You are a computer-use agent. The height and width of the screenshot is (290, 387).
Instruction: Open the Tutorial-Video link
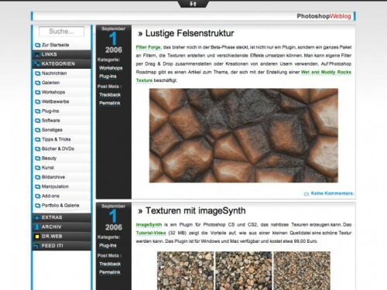tap(151, 233)
